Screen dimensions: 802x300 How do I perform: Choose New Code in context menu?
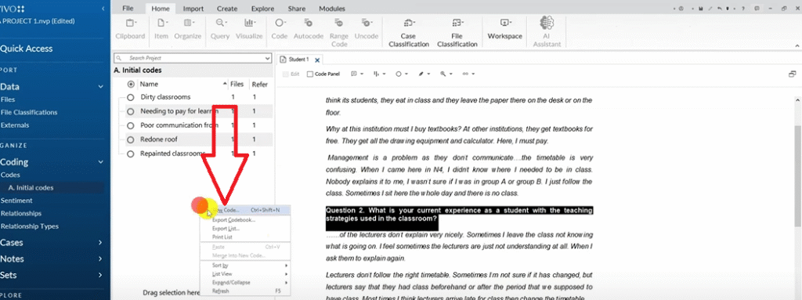click(245, 210)
